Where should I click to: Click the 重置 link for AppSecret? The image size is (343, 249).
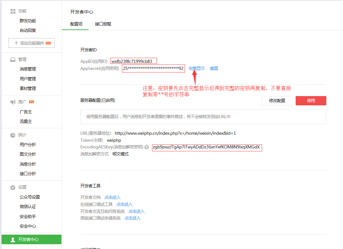[x=214, y=68]
